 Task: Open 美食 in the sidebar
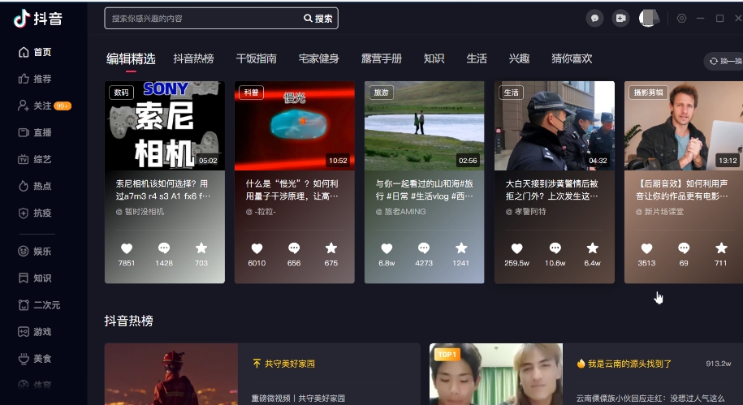(35, 359)
